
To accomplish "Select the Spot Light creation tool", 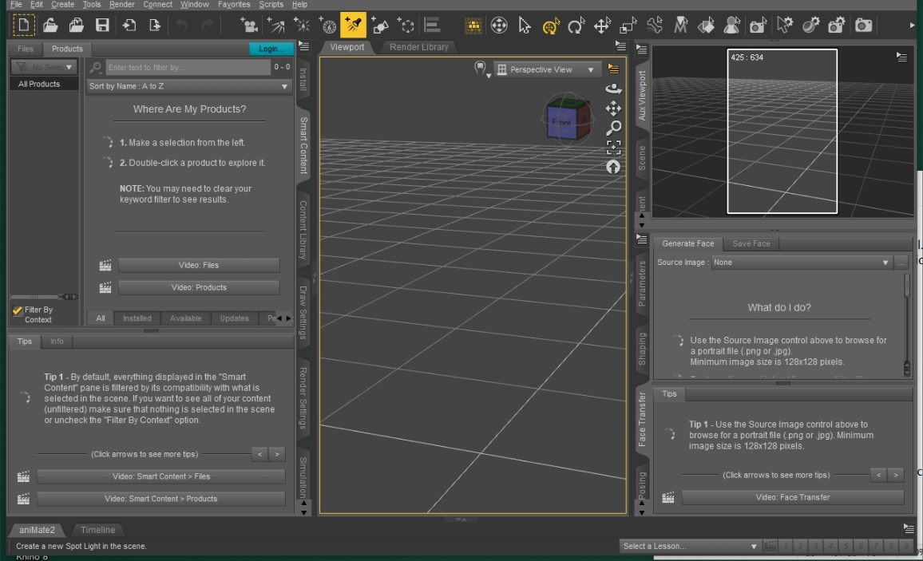I will point(352,25).
